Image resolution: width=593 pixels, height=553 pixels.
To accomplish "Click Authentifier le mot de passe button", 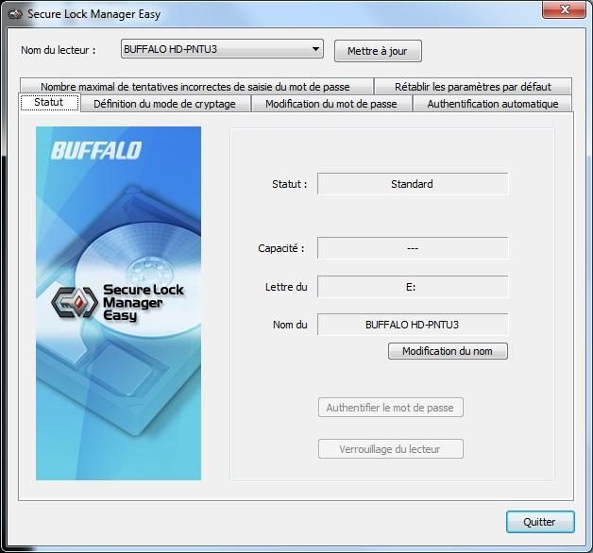I will (x=390, y=408).
